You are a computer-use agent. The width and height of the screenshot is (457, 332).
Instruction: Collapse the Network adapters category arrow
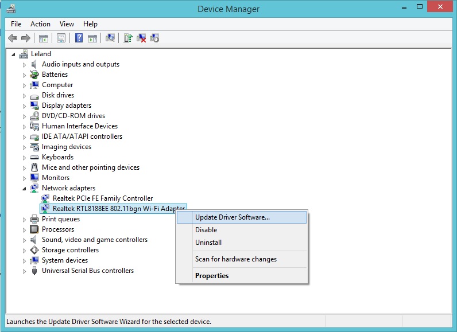24,189
